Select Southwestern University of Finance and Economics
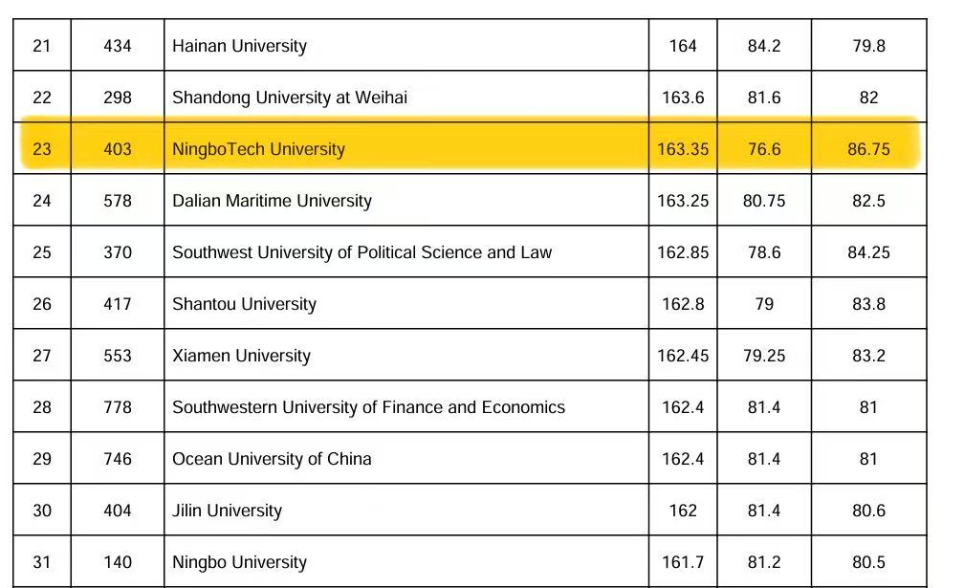Viewport: 964px width, 588px height. tap(368, 407)
